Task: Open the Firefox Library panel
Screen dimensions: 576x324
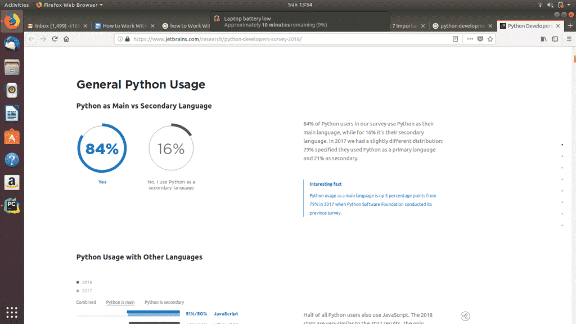Action: click(543, 39)
